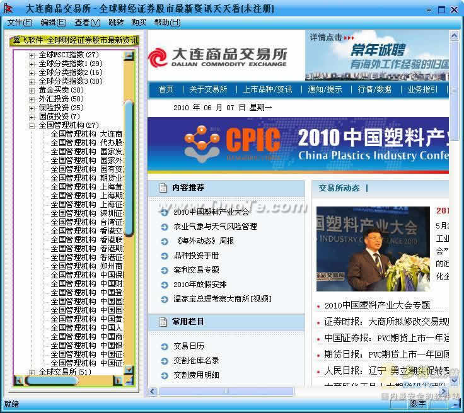Click the Dalian Commodity Exchange swirl logo
Image resolution: width=464 pixels, height=413 pixels.
pyautogui.click(x=158, y=57)
